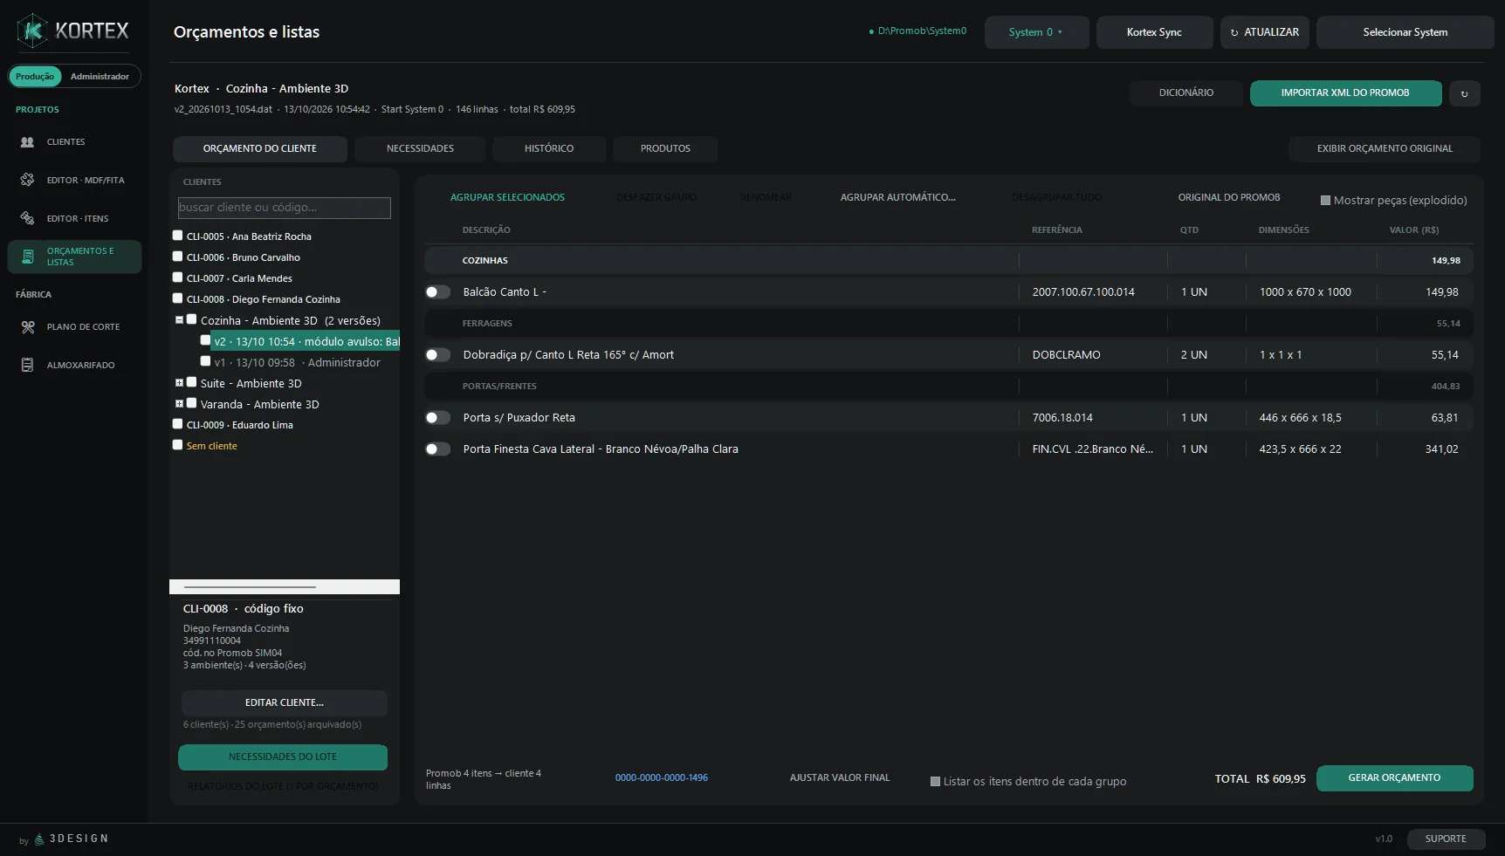Viewport: 1505px width, 856px height.
Task: Open Editor Itens sidebar icon
Action: coord(27,218)
